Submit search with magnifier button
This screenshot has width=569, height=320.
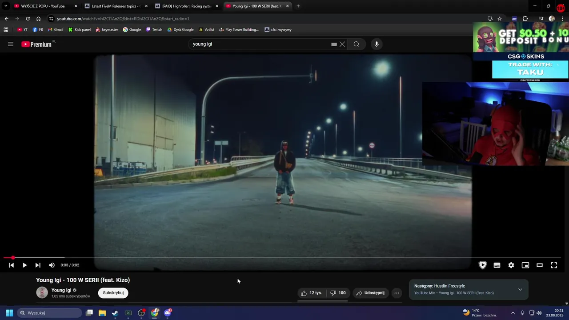click(357, 44)
